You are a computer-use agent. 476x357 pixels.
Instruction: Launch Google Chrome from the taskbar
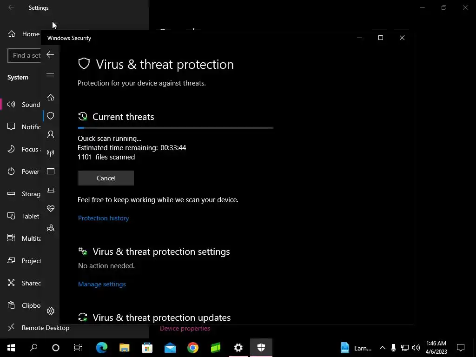point(193,348)
